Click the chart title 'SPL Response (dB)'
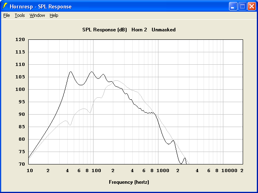The image size is (258, 193). coord(105,30)
